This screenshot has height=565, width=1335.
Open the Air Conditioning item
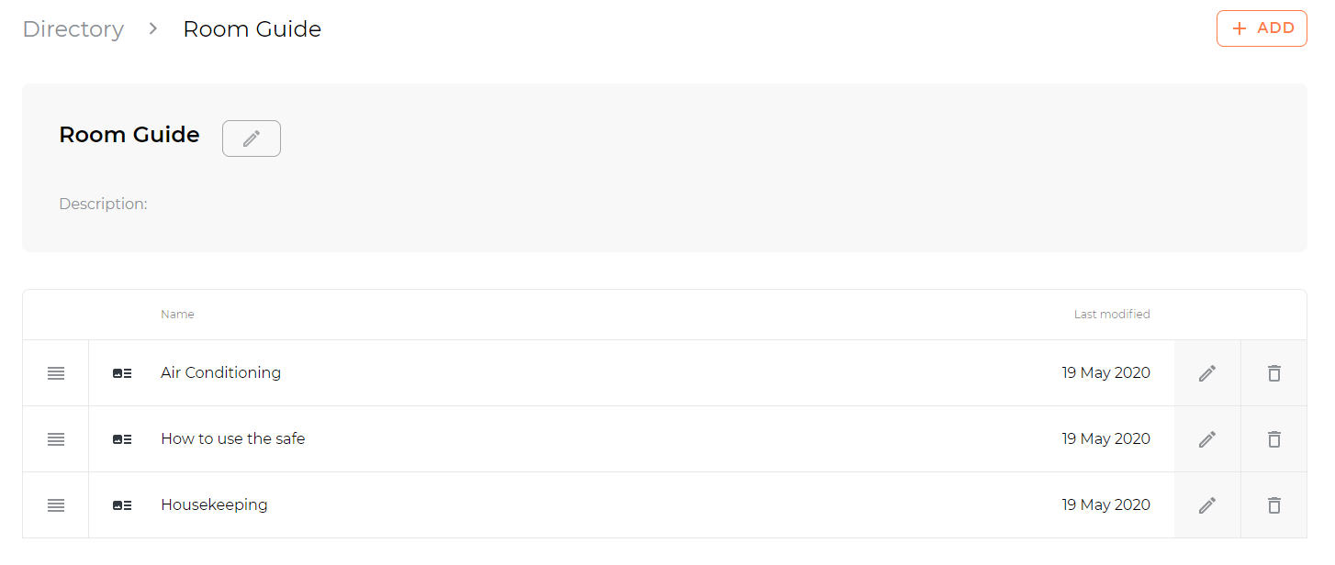tap(220, 373)
